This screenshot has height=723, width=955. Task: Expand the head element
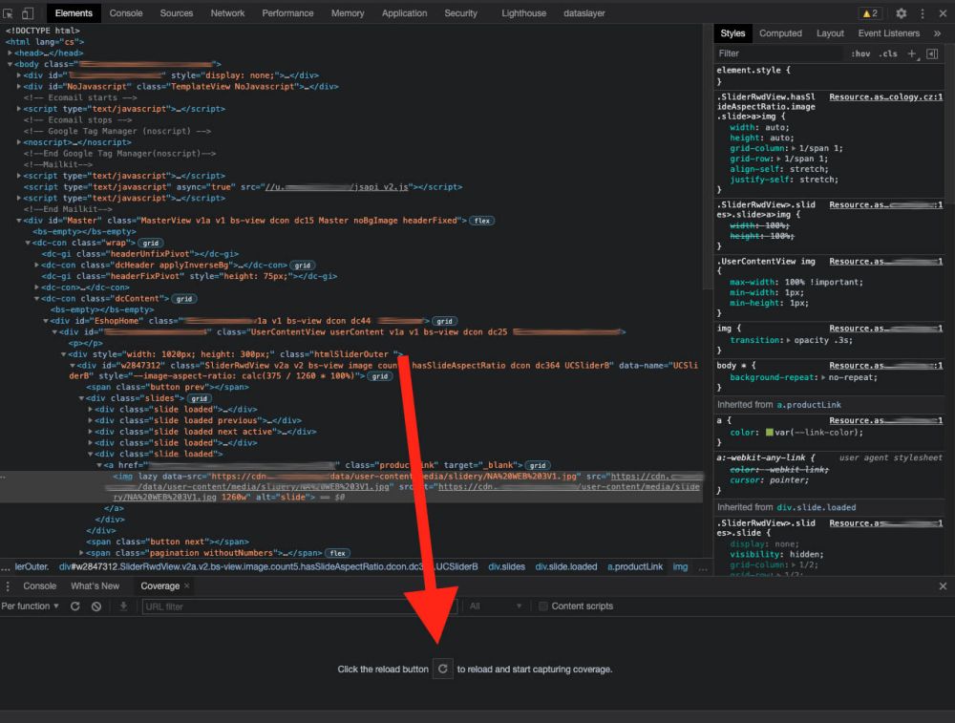(x=11, y=53)
